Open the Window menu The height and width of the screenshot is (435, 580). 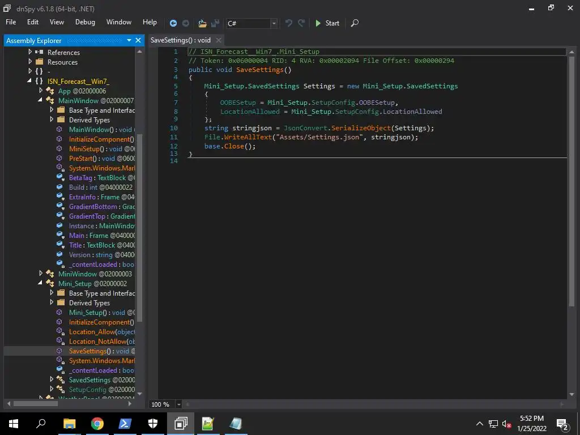click(x=119, y=22)
